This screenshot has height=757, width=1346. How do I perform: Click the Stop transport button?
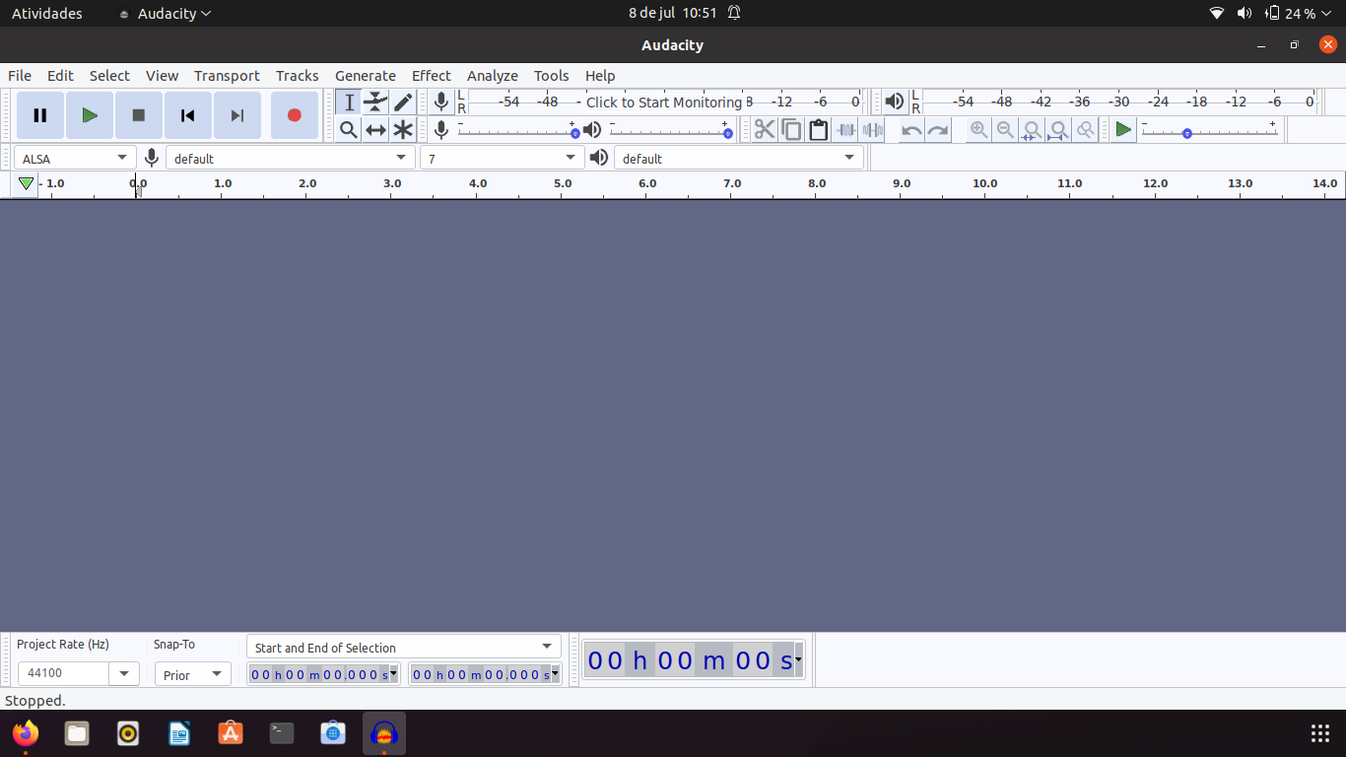[x=139, y=115]
